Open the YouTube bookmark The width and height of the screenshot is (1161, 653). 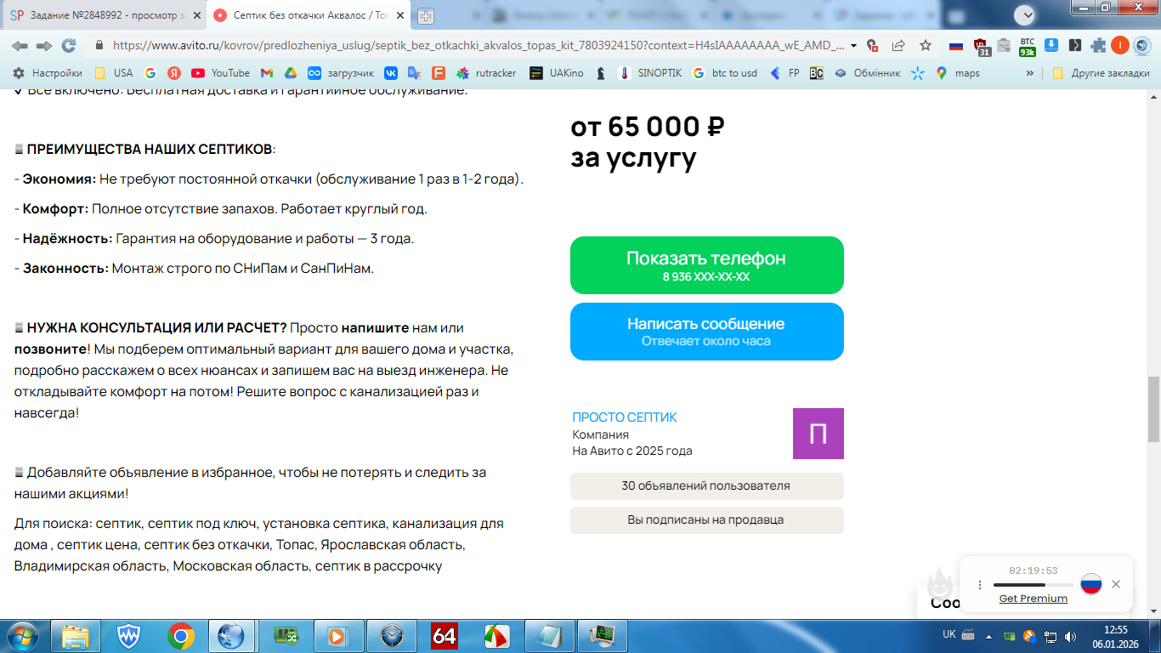coord(220,73)
